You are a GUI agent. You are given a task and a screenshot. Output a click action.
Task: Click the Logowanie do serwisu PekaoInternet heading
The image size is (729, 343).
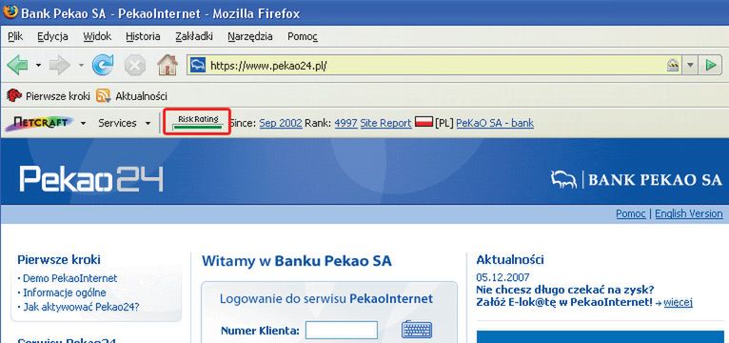[x=325, y=298]
